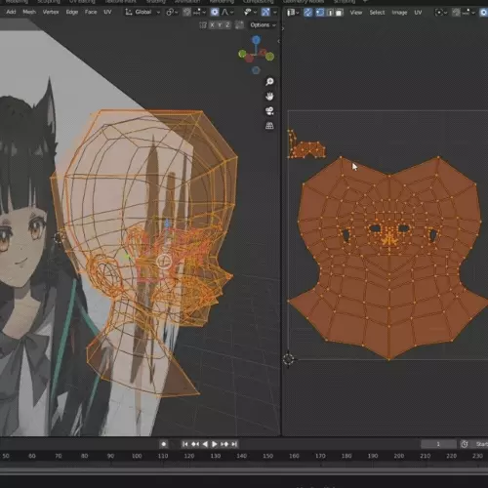Open viewport object visibility dropdown
Viewport: 488px width, 488px height.
[250, 13]
